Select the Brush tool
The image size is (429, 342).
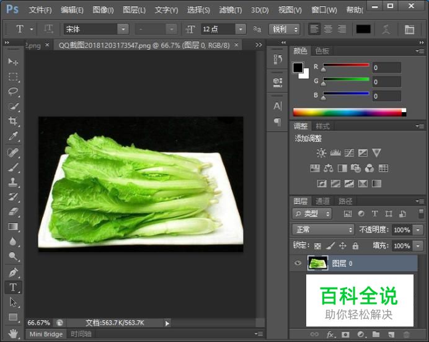(13, 167)
